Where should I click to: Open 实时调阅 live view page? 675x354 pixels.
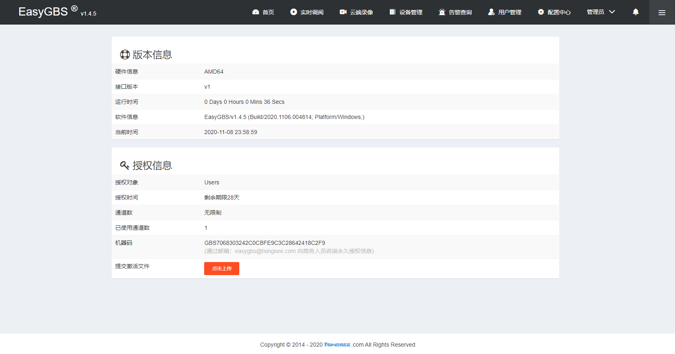click(x=307, y=12)
